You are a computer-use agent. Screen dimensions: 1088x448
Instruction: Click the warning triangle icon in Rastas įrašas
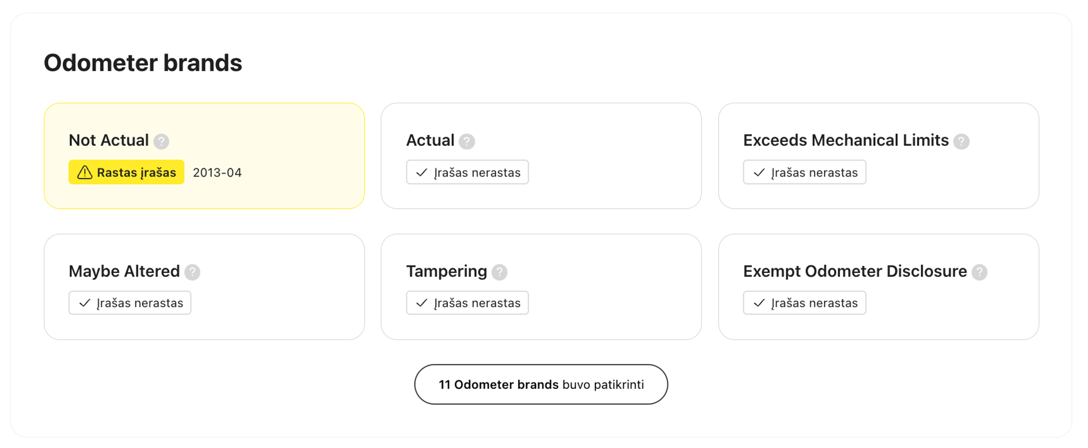[x=84, y=172]
